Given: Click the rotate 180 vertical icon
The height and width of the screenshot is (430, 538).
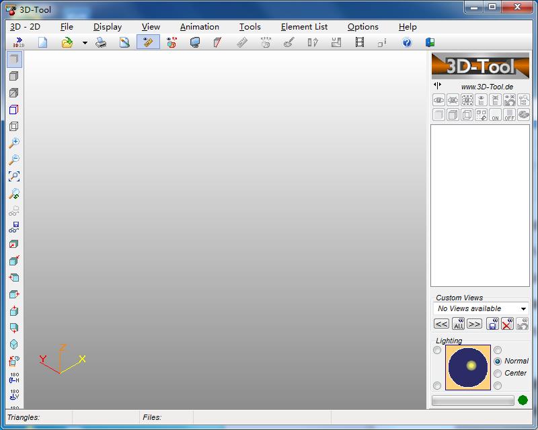Looking at the screenshot, I should (x=14, y=394).
